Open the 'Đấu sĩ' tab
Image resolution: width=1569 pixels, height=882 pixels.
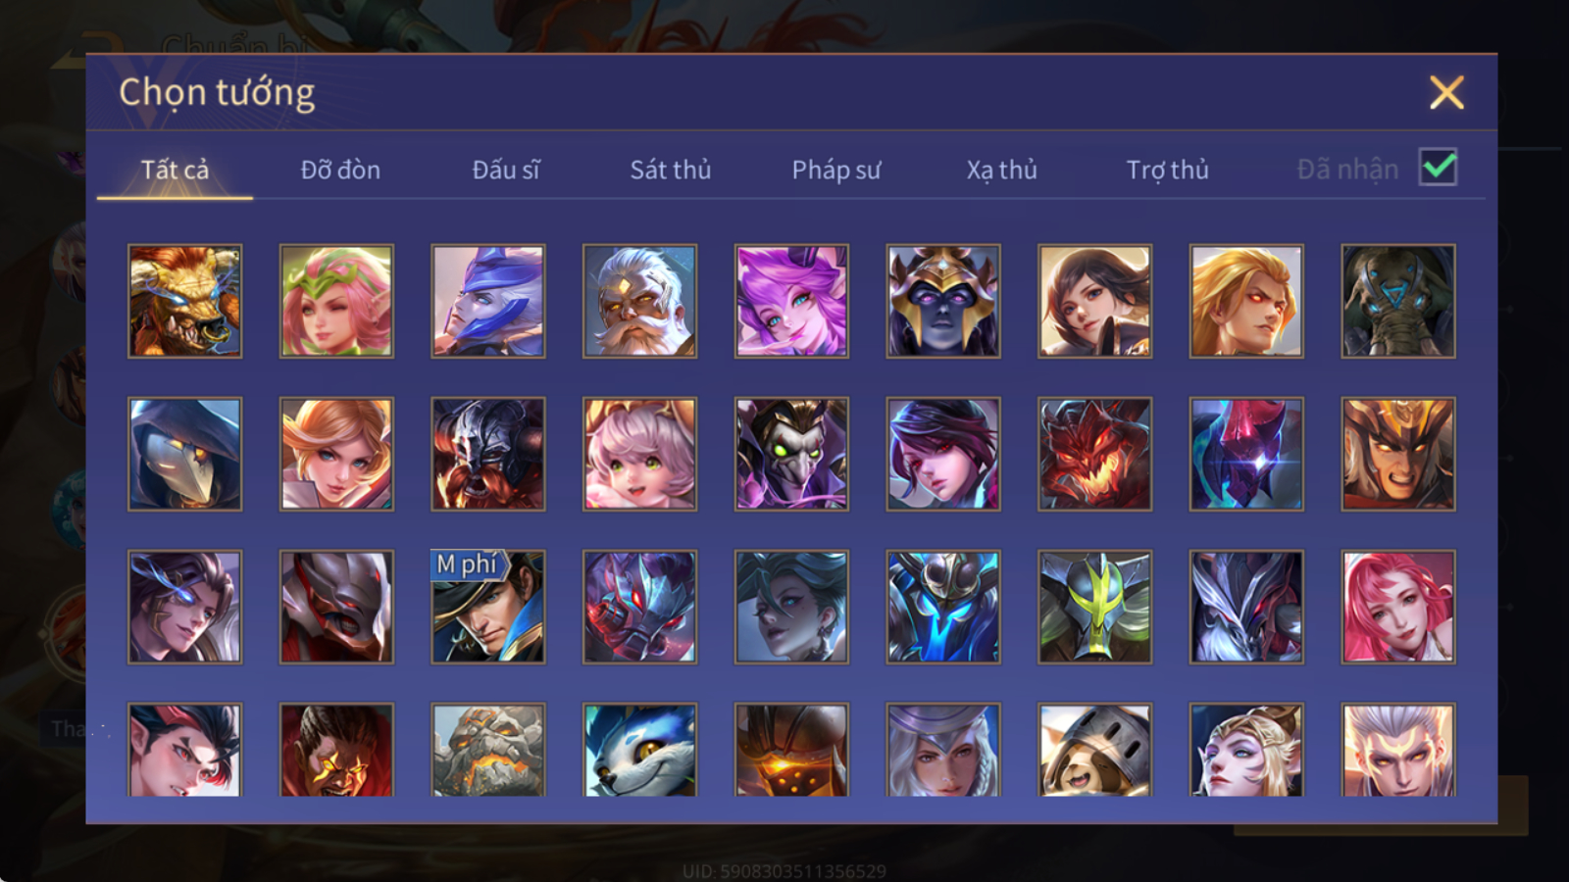tap(506, 170)
